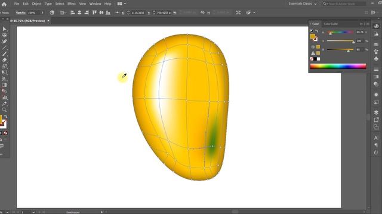Image resolution: width=382 pixels, height=214 pixels.
Task: Close the 85.76% RGB/Preview document tab
Action: [x=48, y=21]
